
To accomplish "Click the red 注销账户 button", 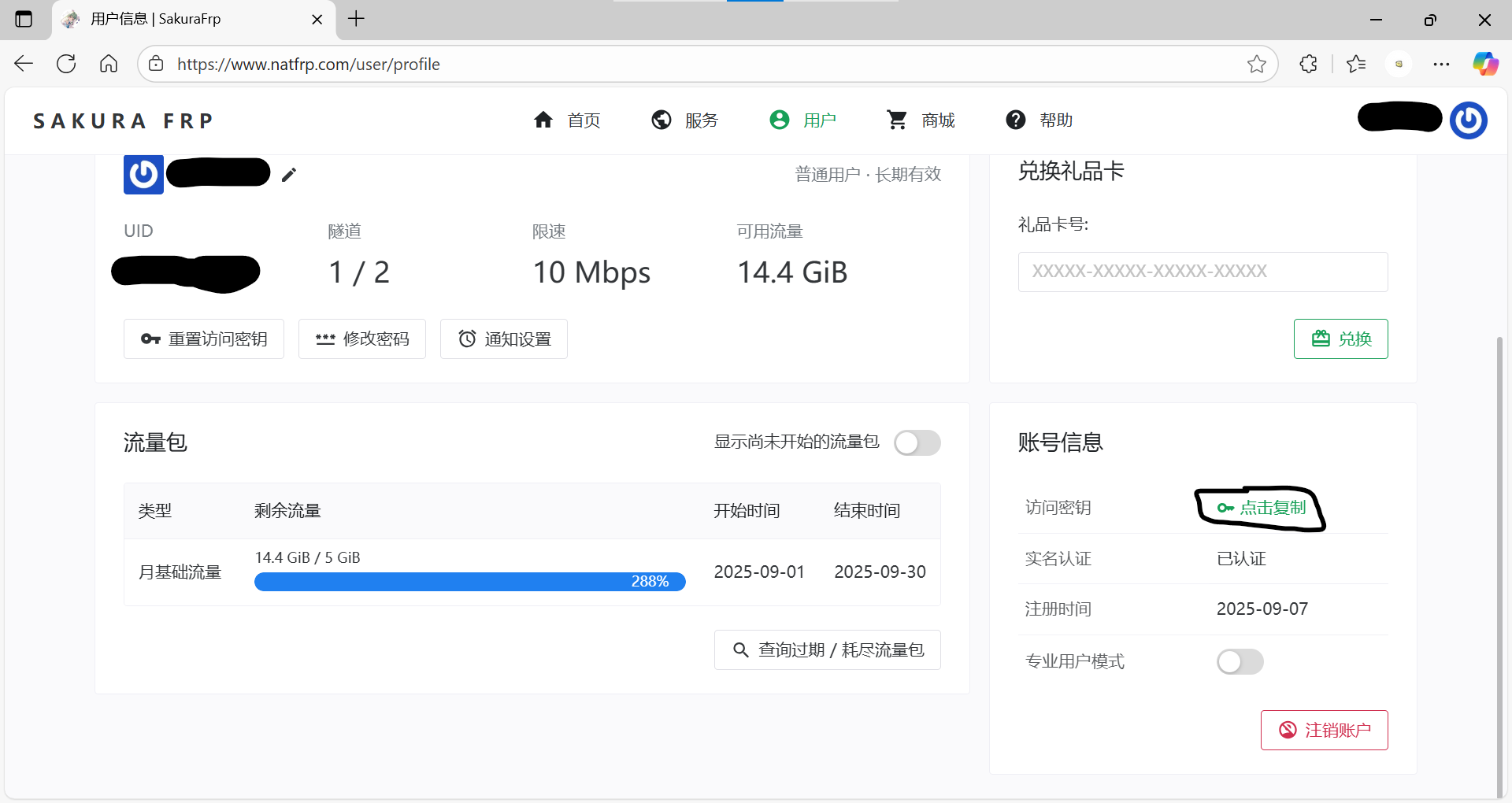I will coord(1324,731).
